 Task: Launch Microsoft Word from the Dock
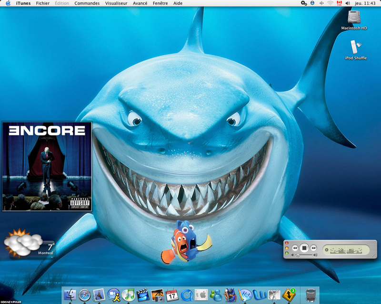pyautogui.click(x=260, y=295)
